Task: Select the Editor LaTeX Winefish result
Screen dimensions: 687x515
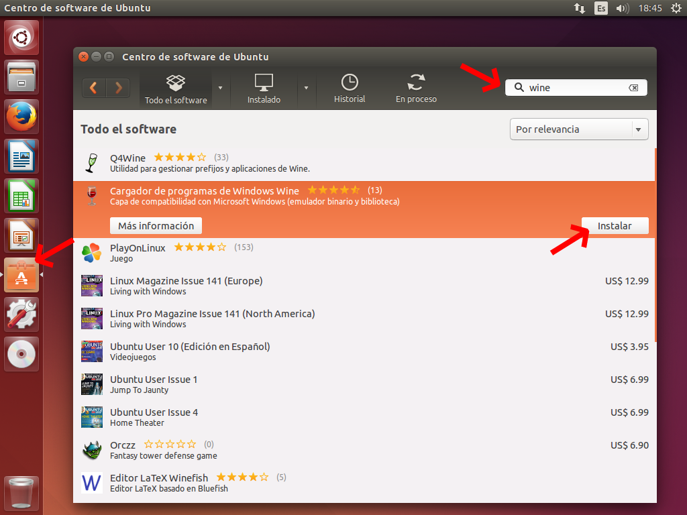Action: tap(364, 483)
